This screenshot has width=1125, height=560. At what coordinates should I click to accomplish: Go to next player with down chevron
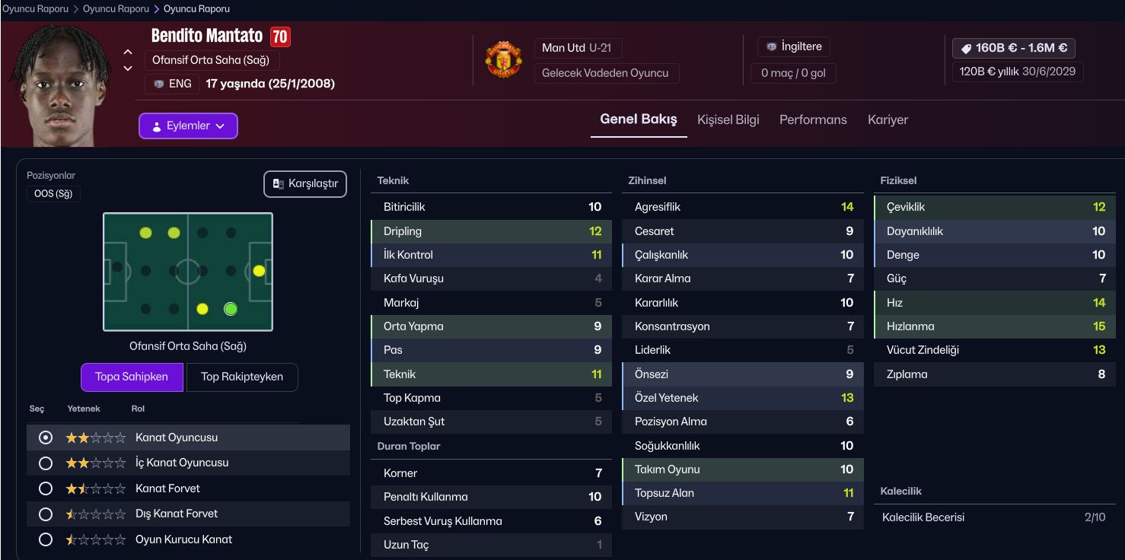coord(128,68)
